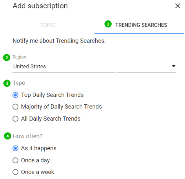Click the Add subscription title text
The width and height of the screenshot is (185, 179).
[x=40, y=6]
